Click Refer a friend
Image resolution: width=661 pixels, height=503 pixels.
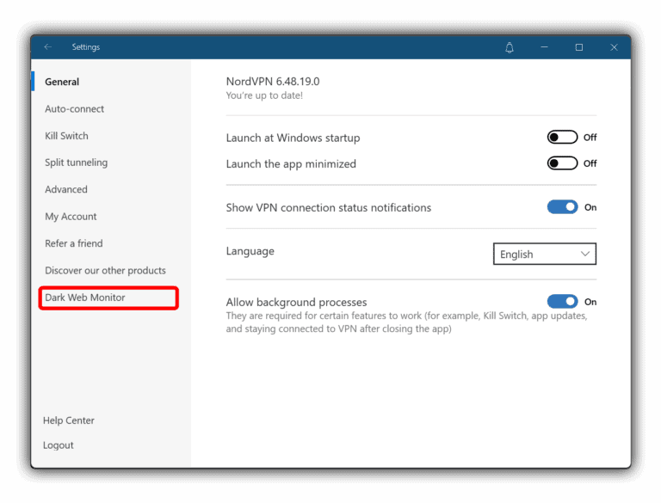click(73, 243)
